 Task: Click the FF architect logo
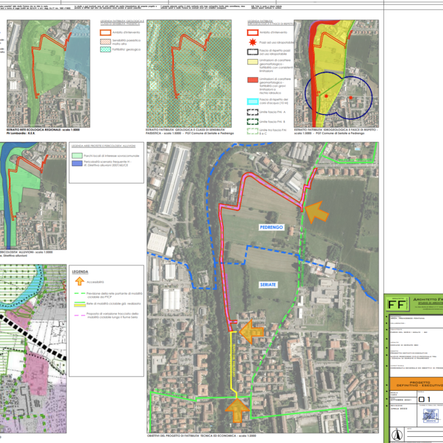(397, 305)
